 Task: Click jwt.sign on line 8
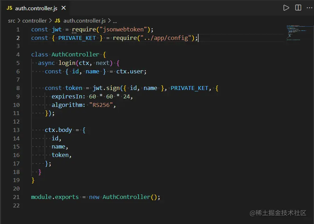click(x=106, y=88)
